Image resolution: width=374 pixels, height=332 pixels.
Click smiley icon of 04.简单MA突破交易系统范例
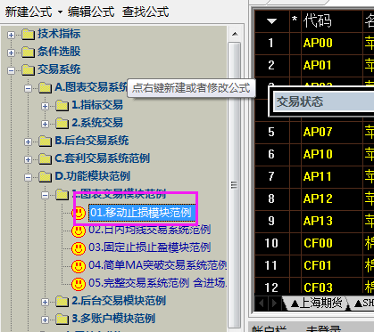(79, 266)
